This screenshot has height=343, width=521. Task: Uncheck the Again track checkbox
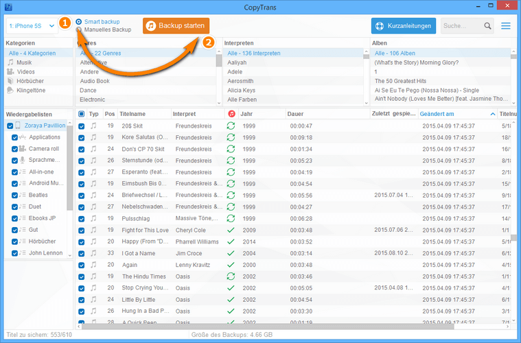point(82,265)
